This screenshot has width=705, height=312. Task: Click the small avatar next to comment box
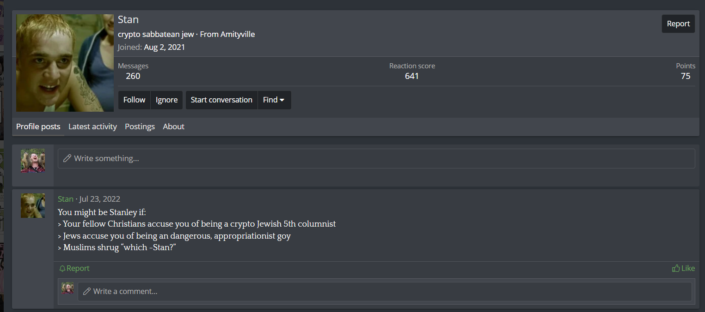[x=67, y=288]
